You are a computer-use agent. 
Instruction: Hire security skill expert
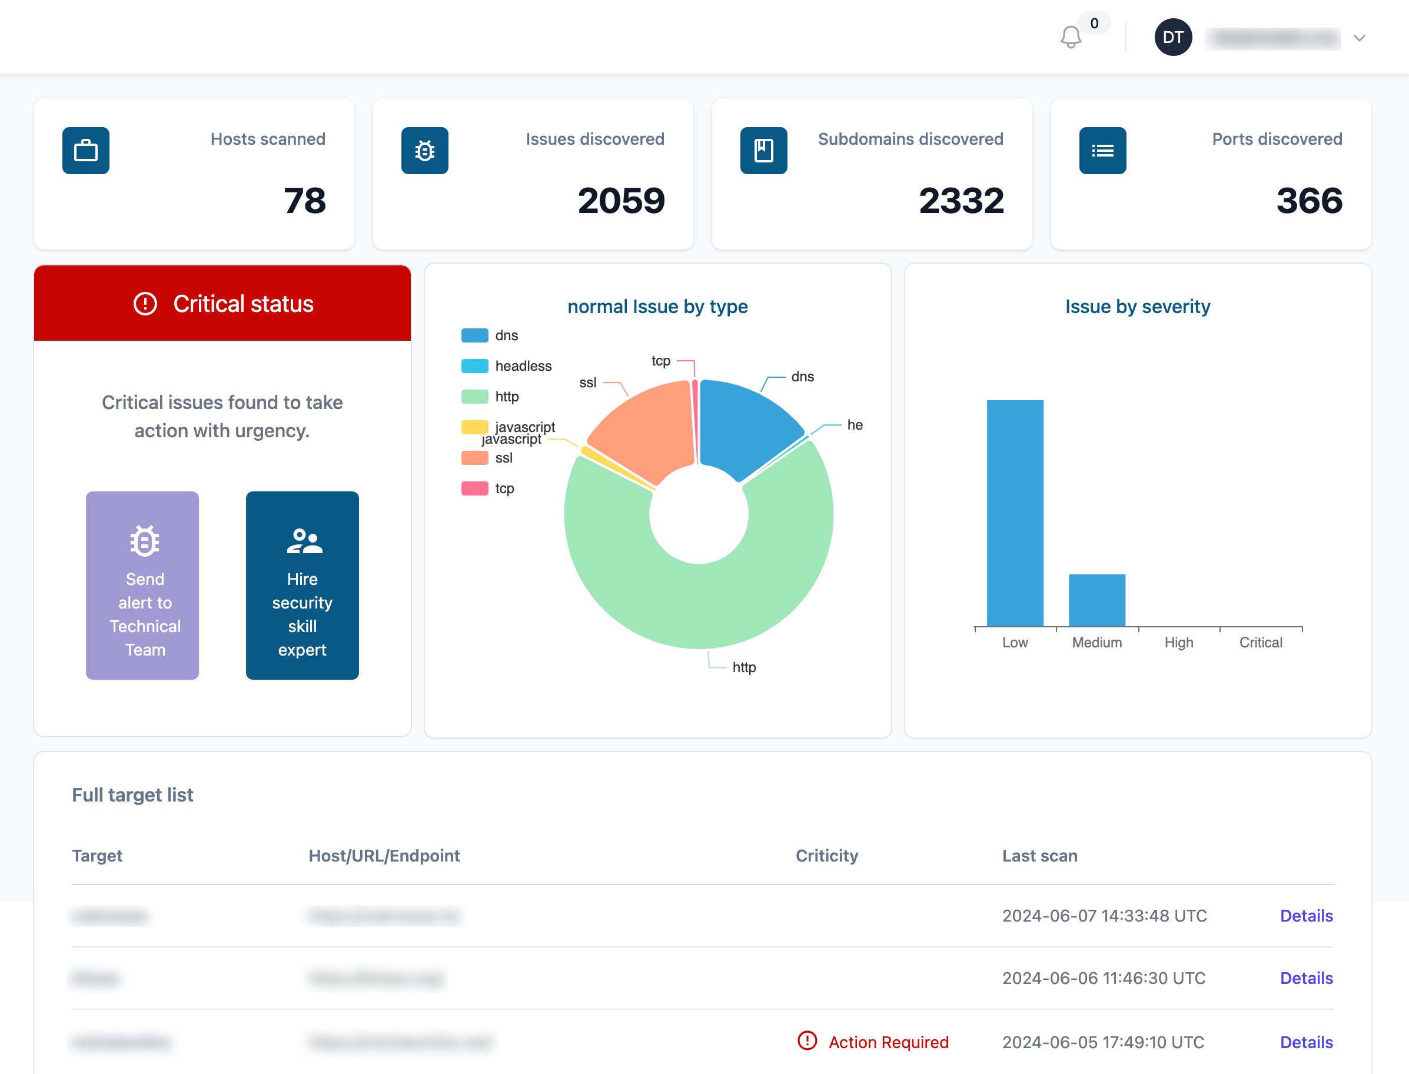pos(303,585)
